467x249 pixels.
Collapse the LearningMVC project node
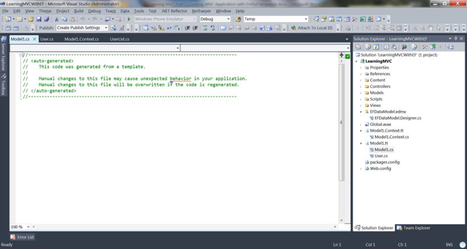coord(357,61)
